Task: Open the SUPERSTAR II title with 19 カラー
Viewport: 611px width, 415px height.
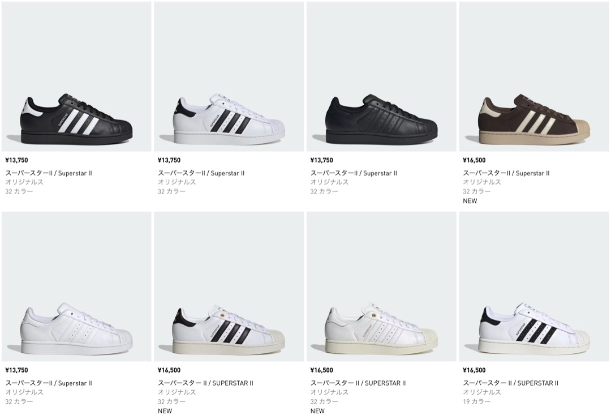Action: point(510,383)
